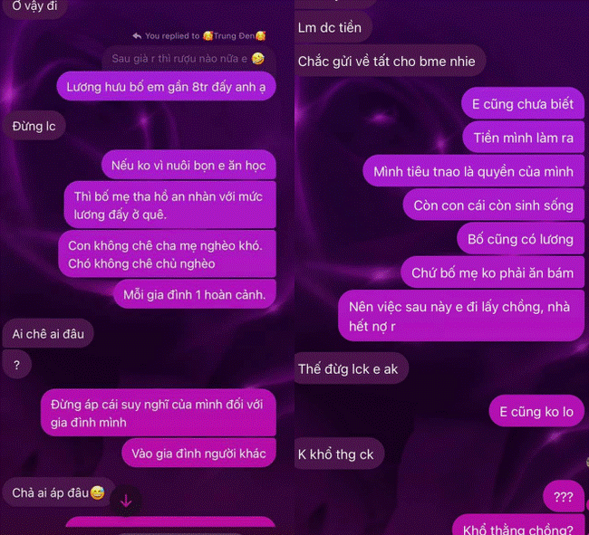Click the single "?" message bubble

16,365
